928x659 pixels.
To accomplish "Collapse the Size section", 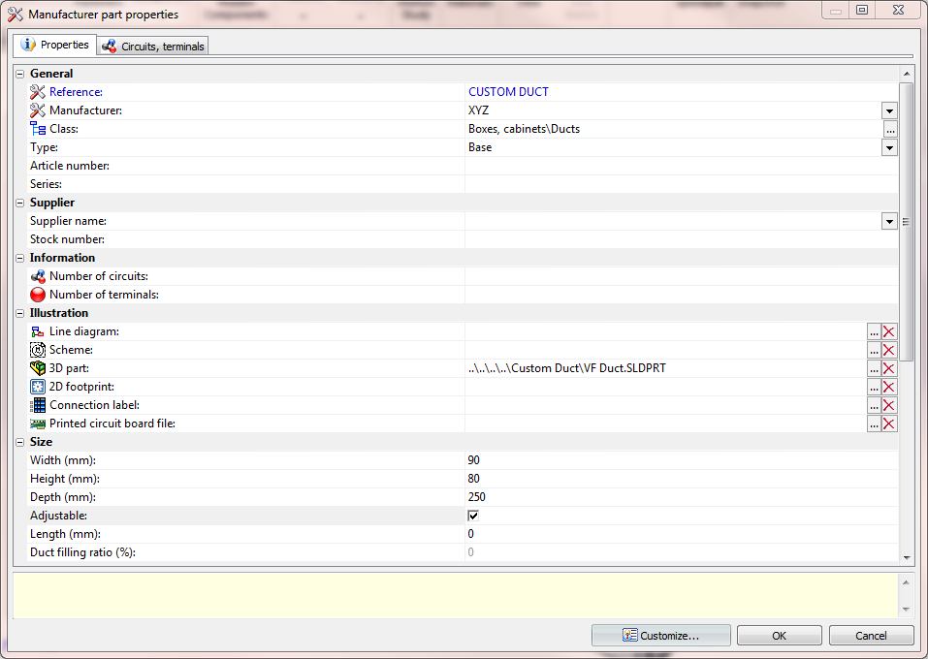I will point(18,441).
